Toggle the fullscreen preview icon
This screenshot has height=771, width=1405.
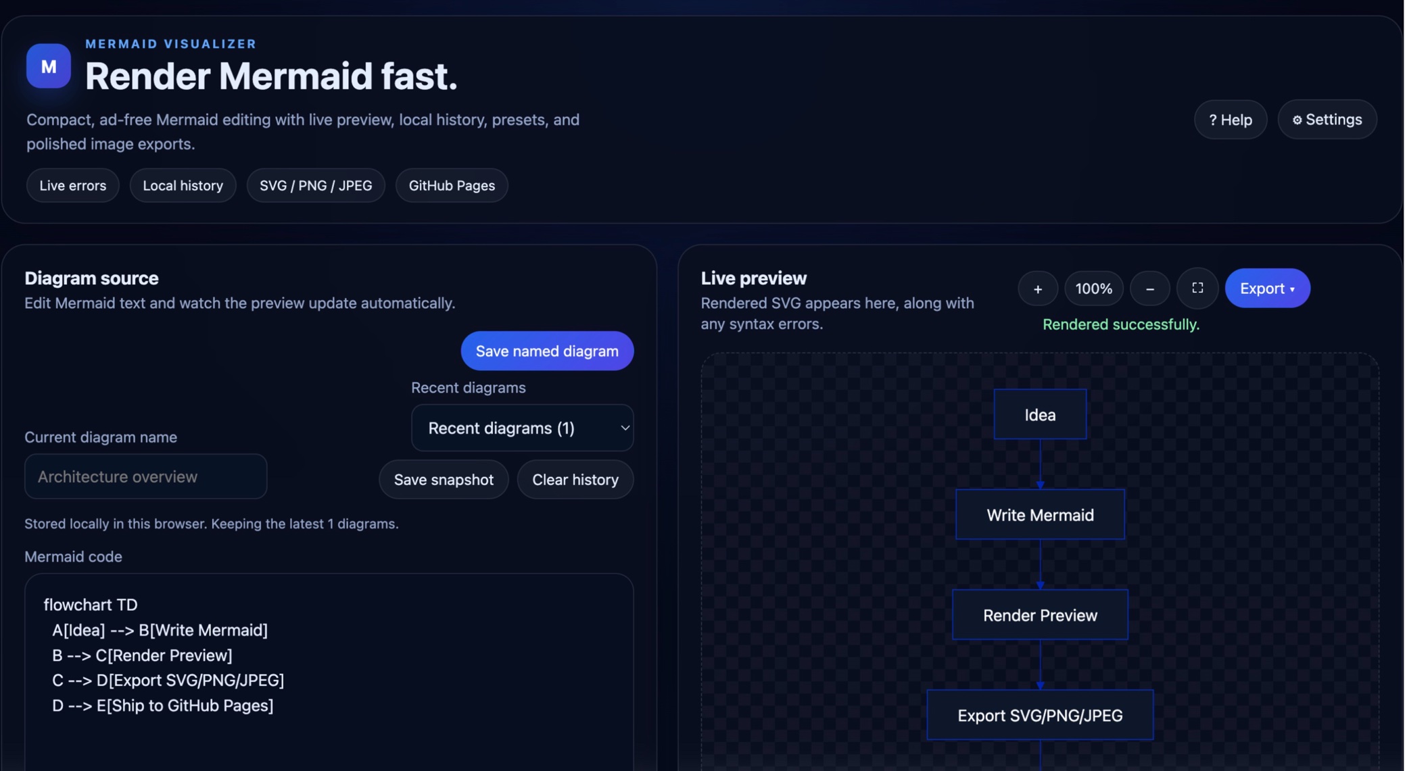[x=1197, y=289]
